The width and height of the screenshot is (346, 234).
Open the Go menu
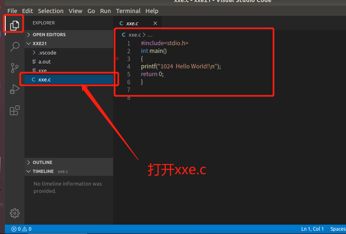click(x=91, y=11)
